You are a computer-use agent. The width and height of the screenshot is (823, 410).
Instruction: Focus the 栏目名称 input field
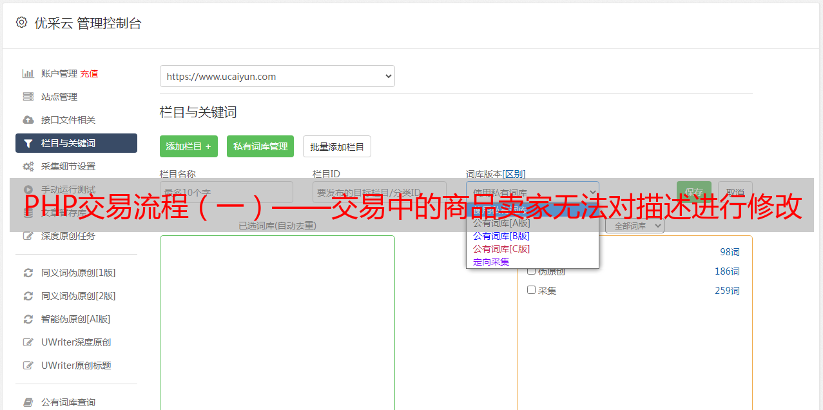226,192
